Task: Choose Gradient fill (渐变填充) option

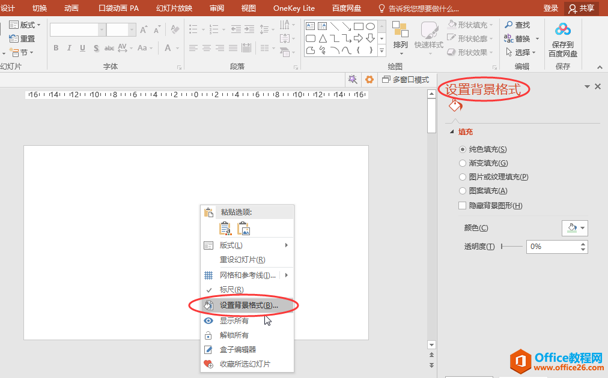Action: [463, 163]
